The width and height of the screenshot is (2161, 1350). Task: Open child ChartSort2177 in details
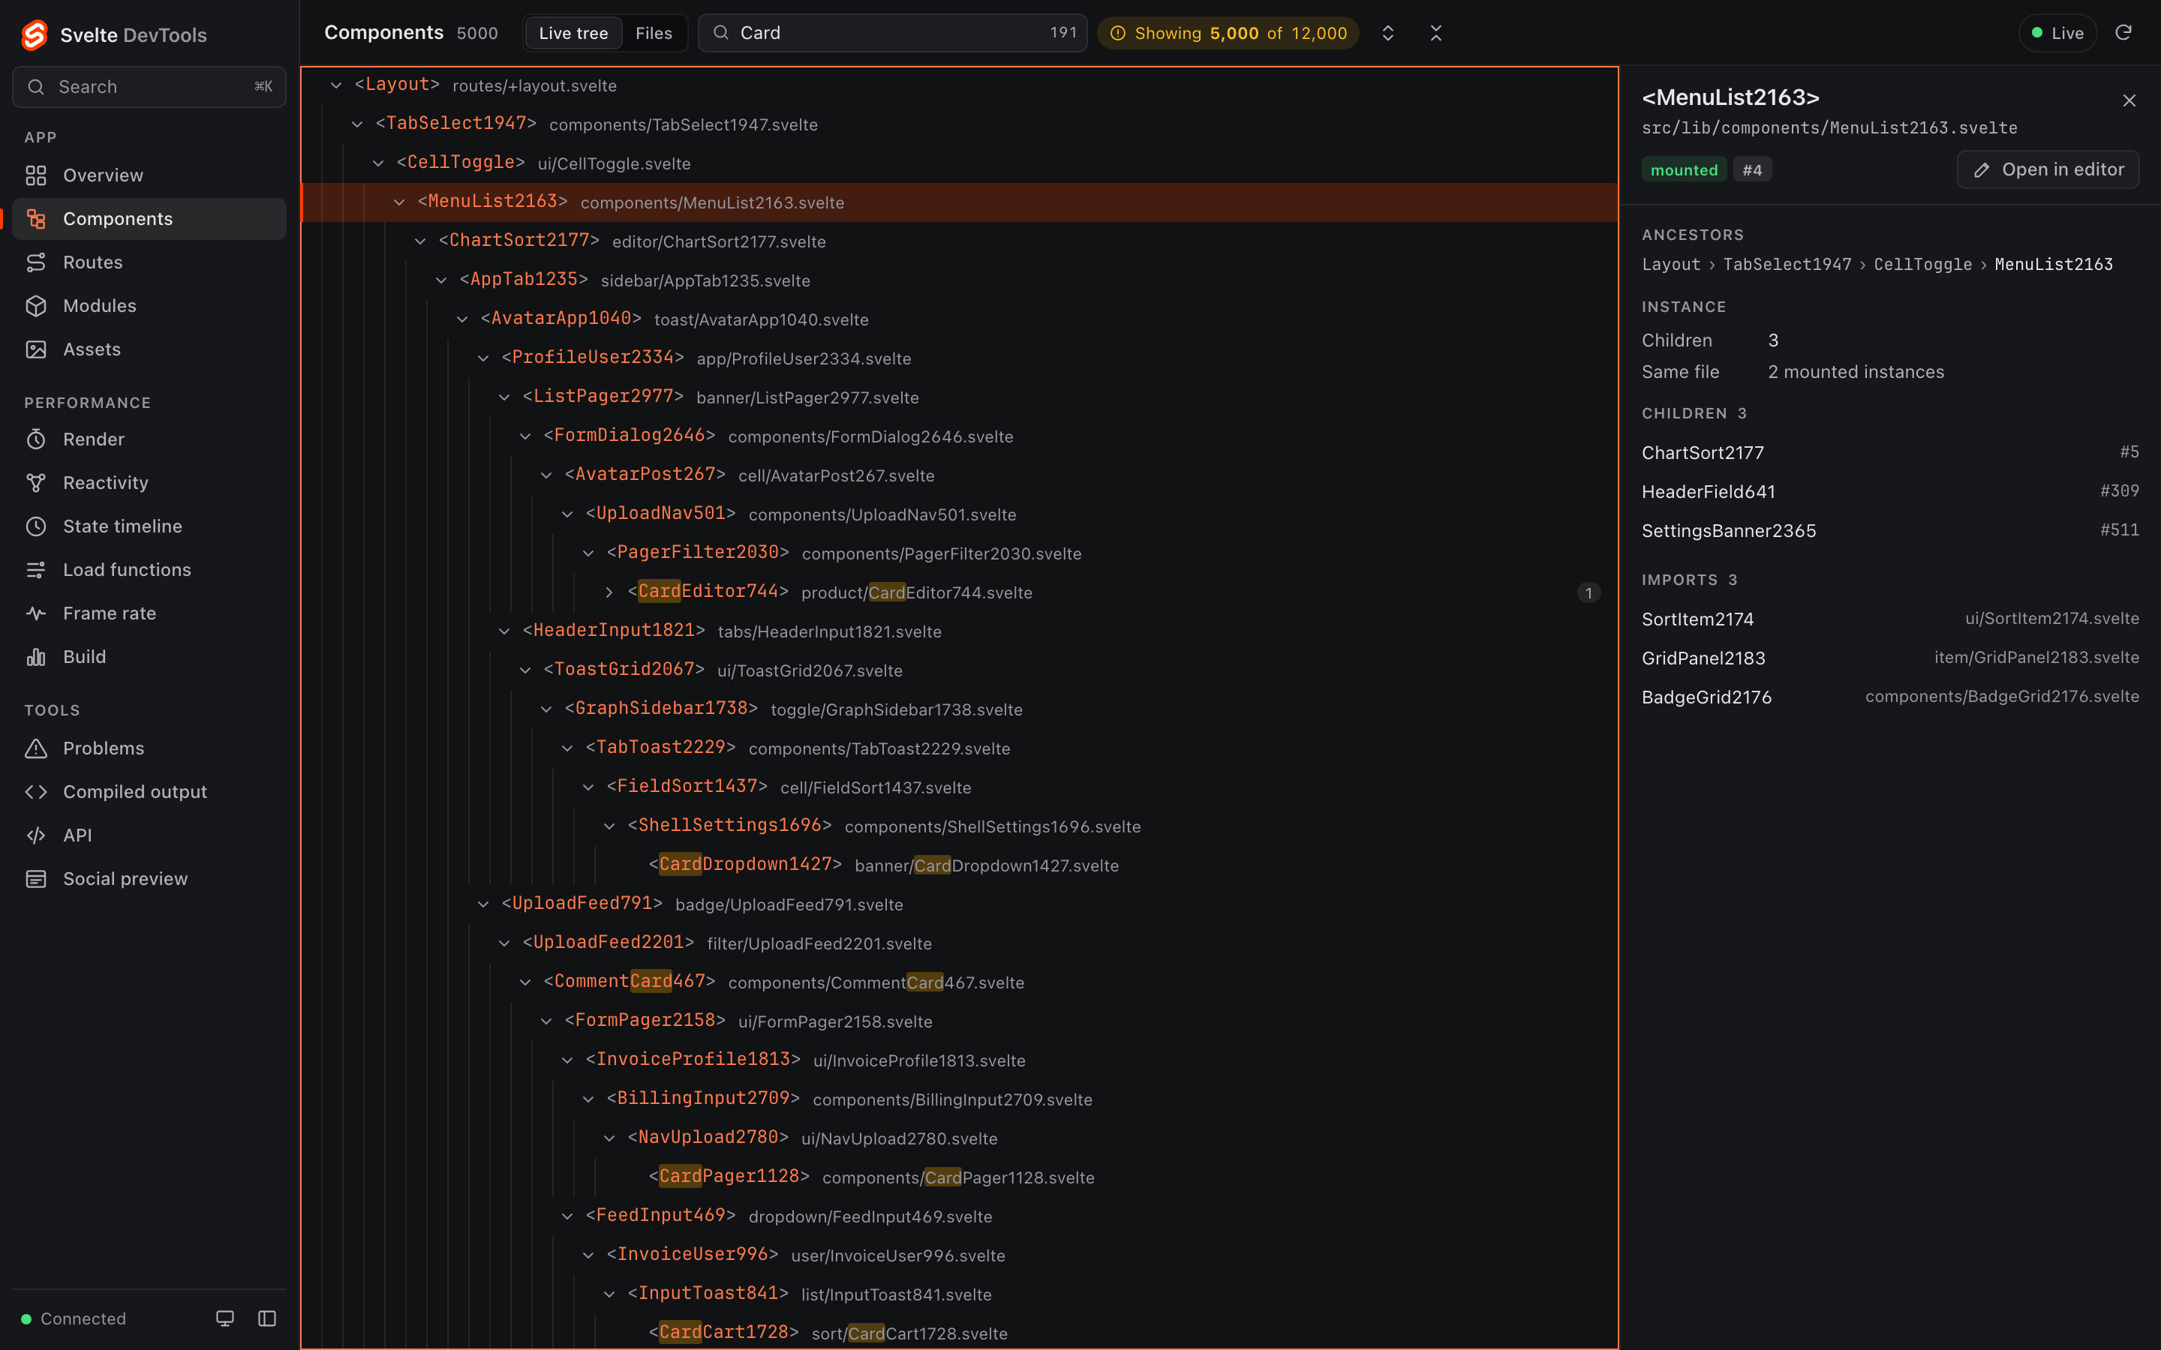[1889, 453]
